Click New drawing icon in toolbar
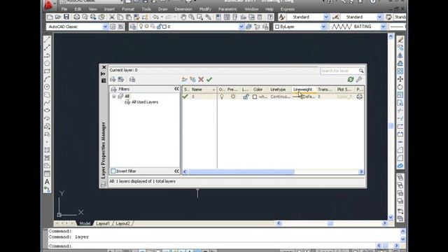 (50, 17)
